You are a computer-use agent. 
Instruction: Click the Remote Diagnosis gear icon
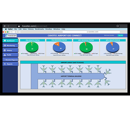[x=4, y=60]
